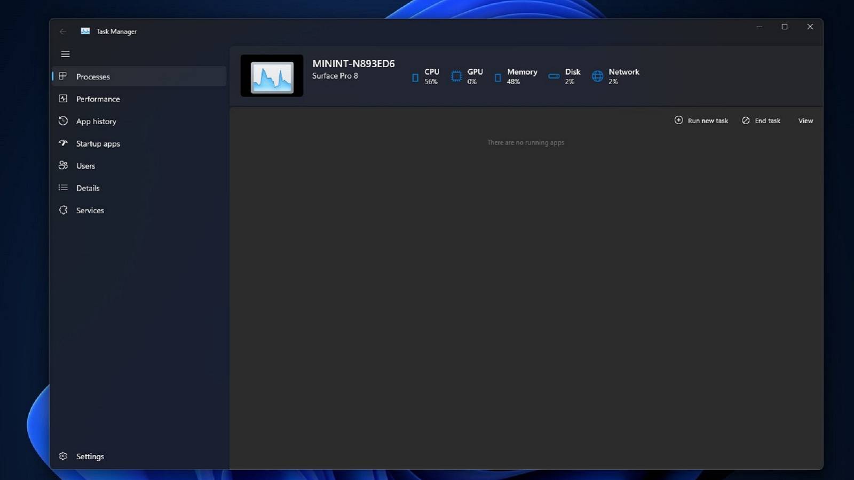This screenshot has width=854, height=480.
Task: Open App history page
Action: pyautogui.click(x=139, y=121)
